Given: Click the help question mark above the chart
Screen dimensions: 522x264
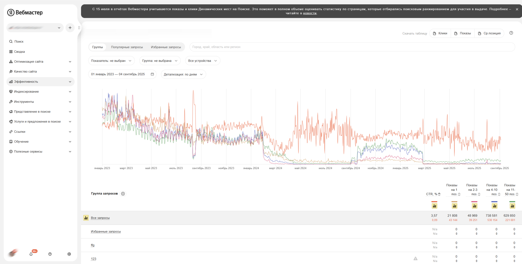Looking at the screenshot, I should click(511, 33).
